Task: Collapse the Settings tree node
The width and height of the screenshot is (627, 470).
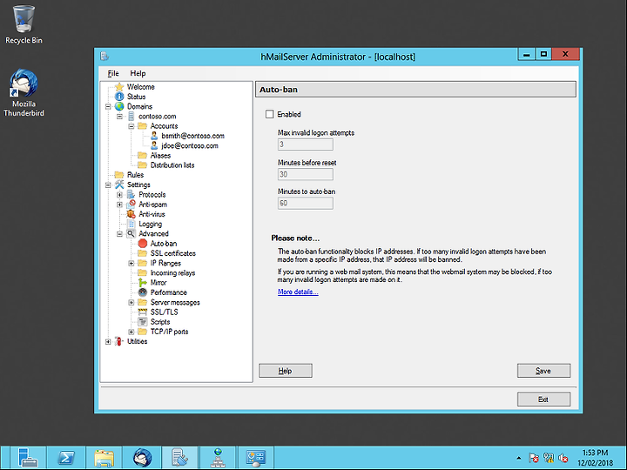Action: click(108, 185)
